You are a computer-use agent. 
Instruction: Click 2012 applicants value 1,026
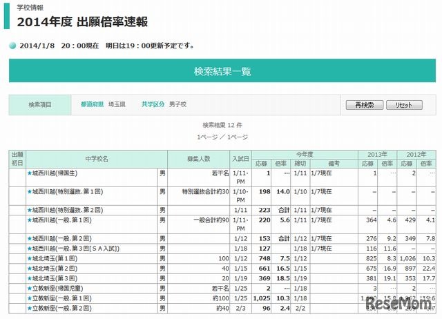click(x=407, y=258)
